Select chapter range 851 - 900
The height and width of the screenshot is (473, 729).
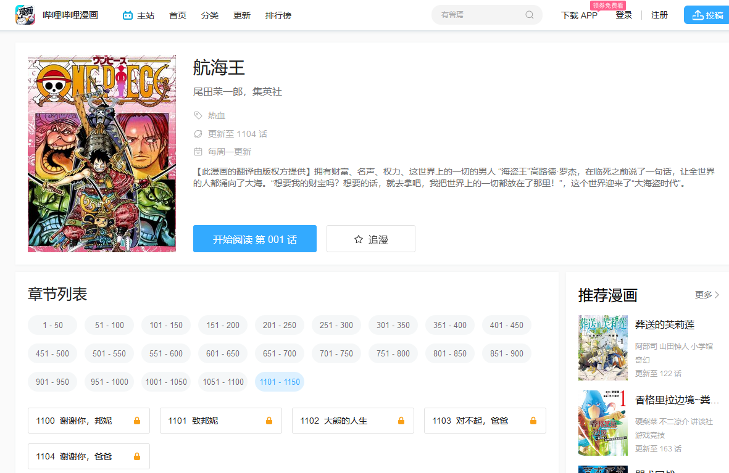506,353
